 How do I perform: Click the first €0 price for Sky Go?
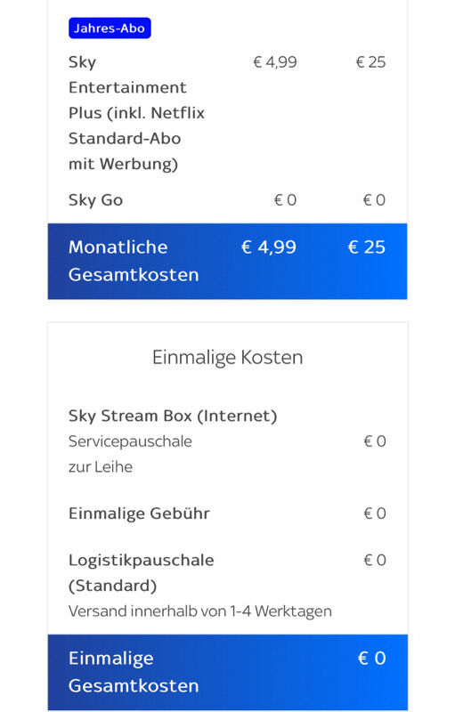coord(285,199)
